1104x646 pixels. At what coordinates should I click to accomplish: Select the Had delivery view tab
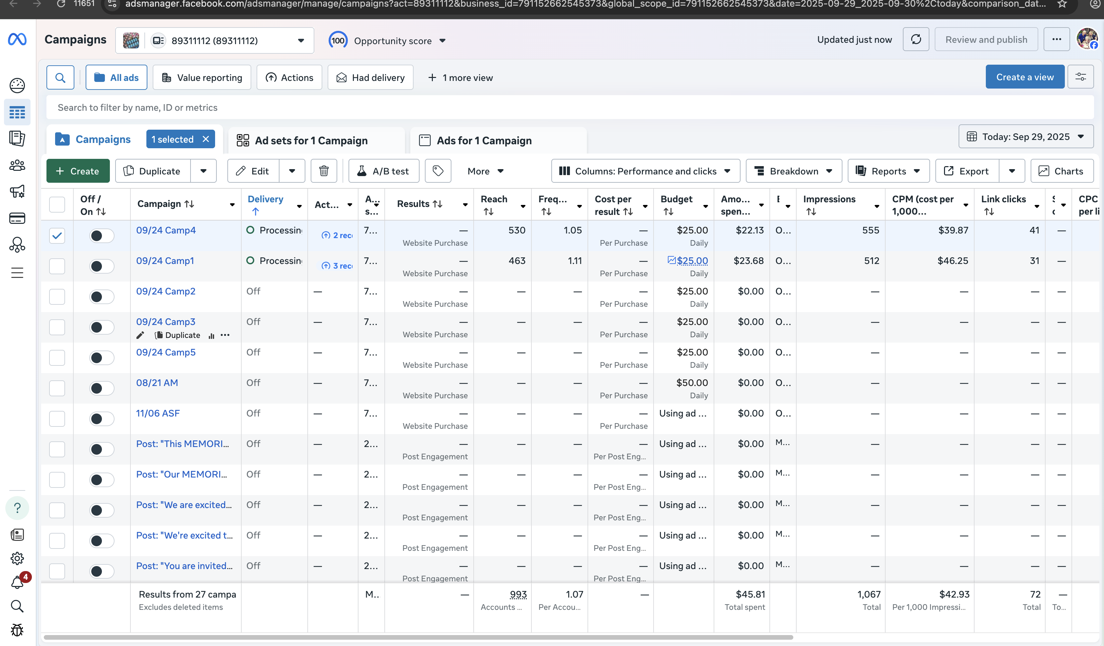click(x=371, y=78)
